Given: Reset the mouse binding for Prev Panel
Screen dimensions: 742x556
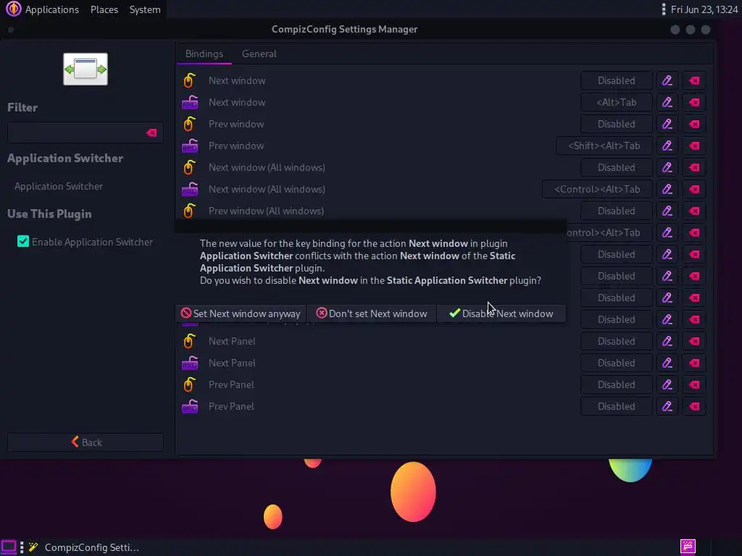Looking at the screenshot, I should pyautogui.click(x=694, y=384).
